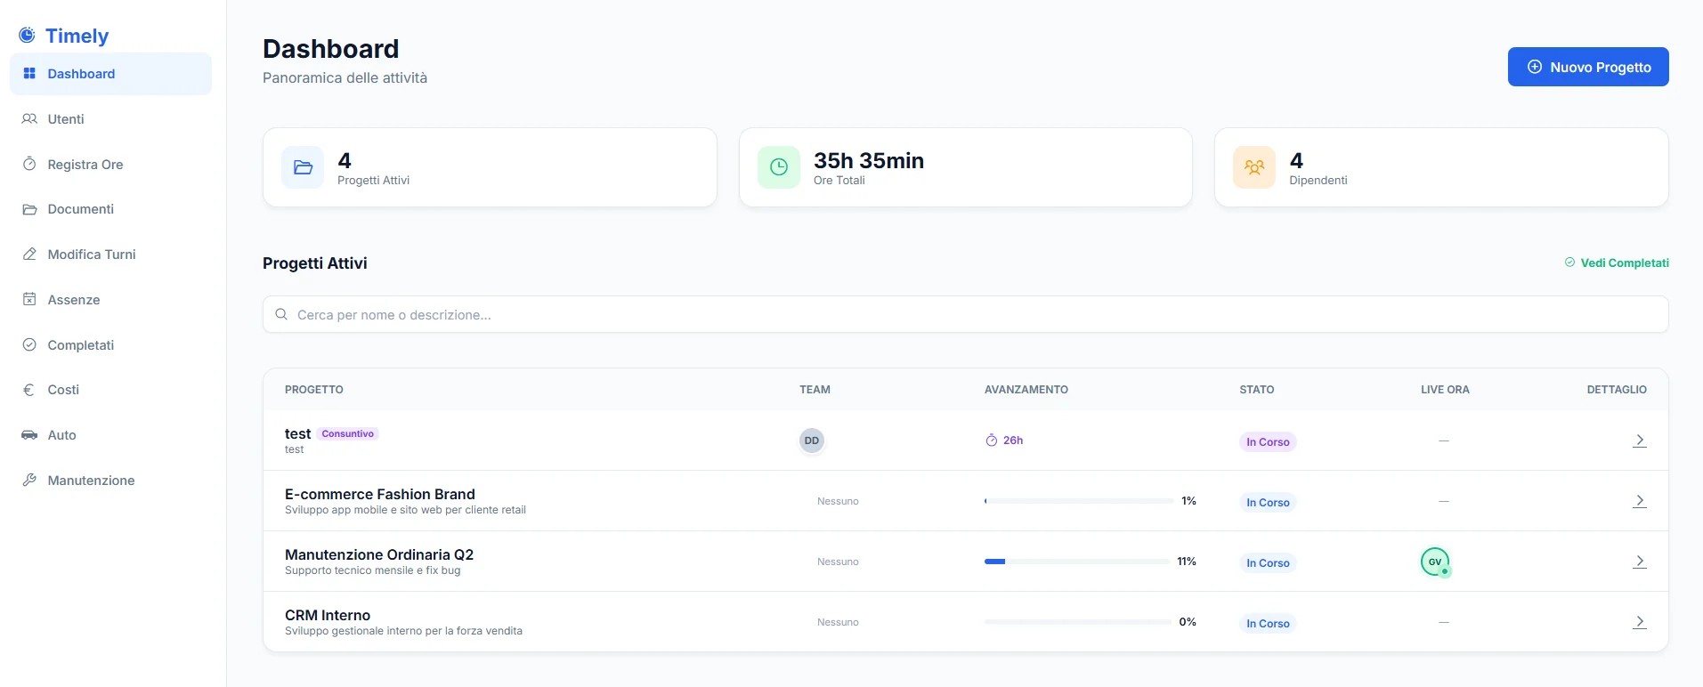Click the 35h 35min Ore Totali card
The width and height of the screenshot is (1703, 687).
click(x=965, y=167)
